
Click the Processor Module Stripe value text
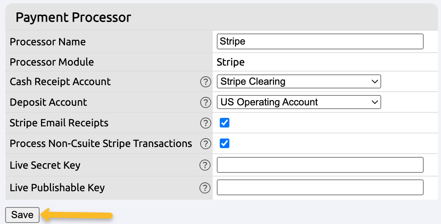click(x=230, y=62)
